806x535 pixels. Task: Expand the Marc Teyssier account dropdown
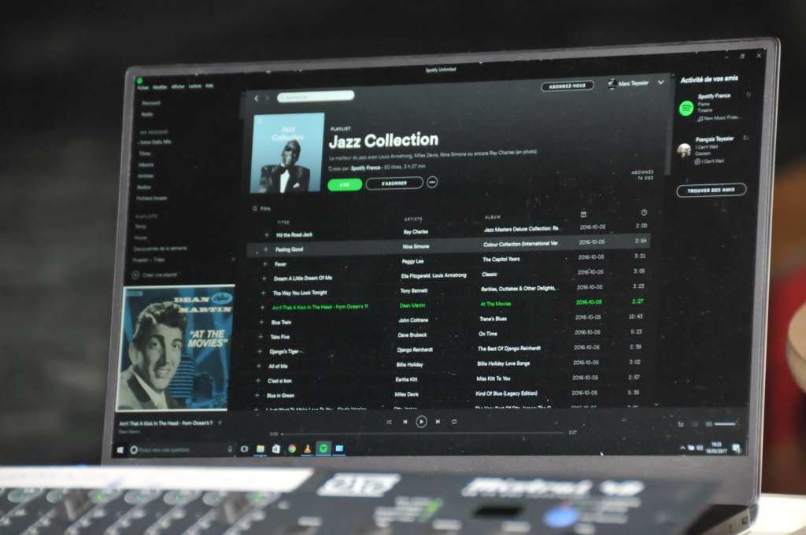pyautogui.click(x=661, y=82)
